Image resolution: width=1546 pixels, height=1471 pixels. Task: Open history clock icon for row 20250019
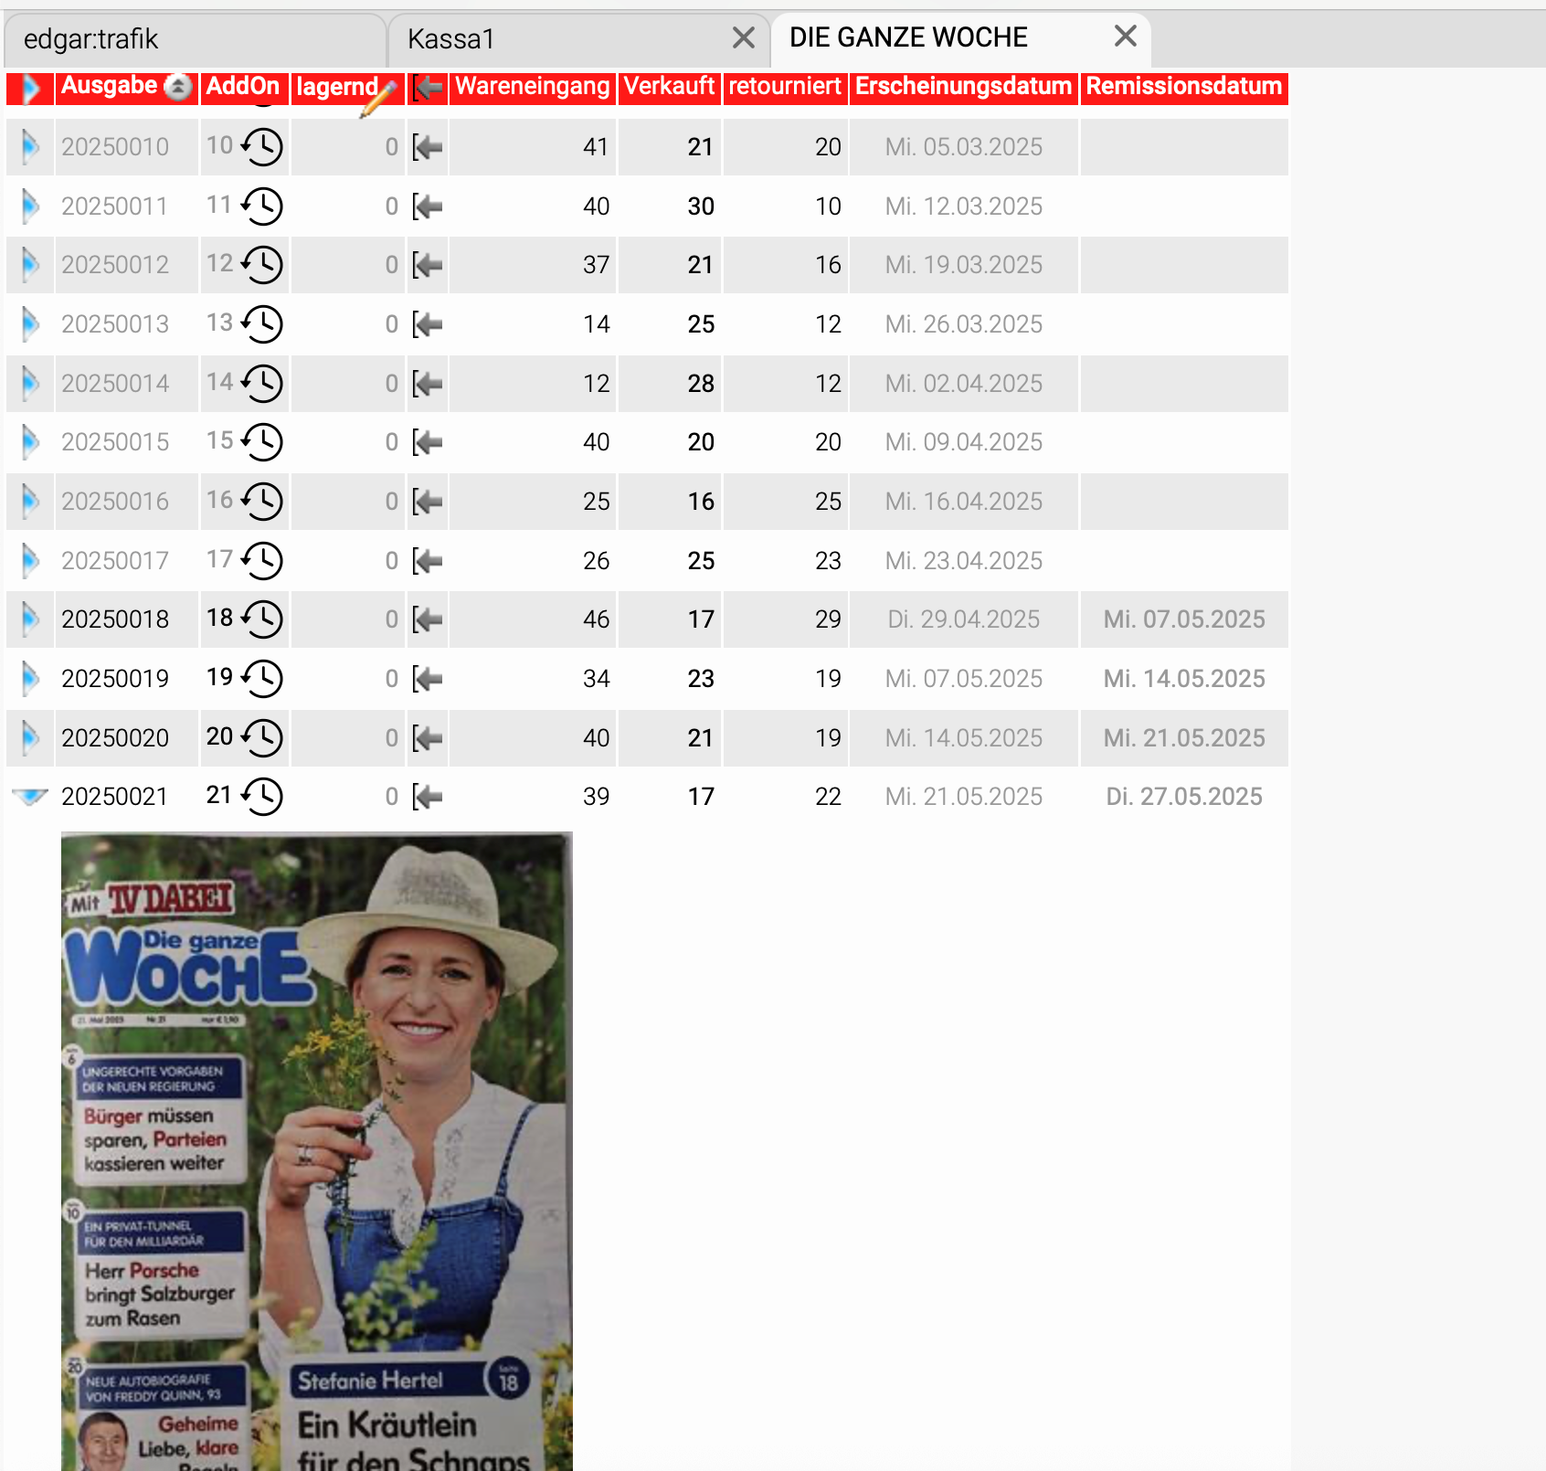[x=262, y=679]
